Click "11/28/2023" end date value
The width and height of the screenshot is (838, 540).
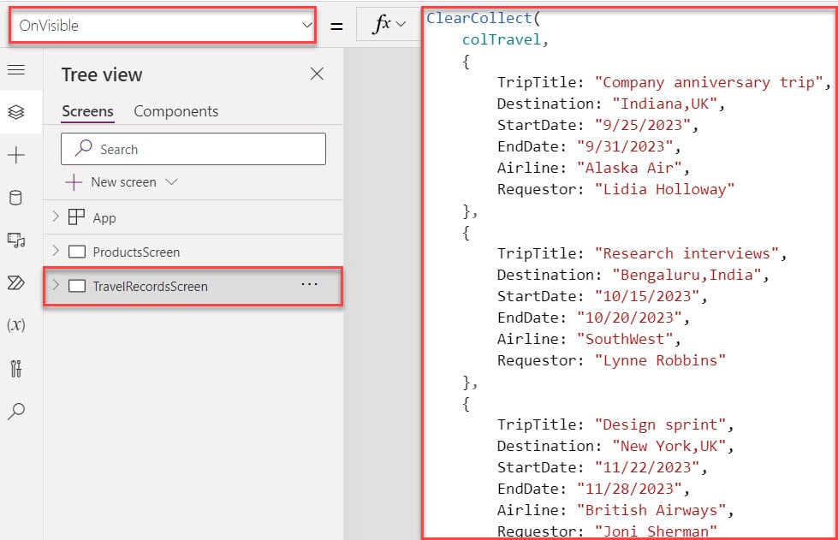click(629, 488)
